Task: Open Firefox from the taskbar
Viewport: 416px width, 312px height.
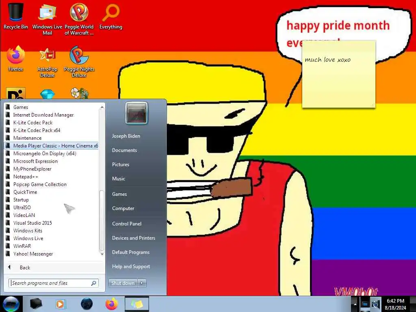Action: coord(111,304)
